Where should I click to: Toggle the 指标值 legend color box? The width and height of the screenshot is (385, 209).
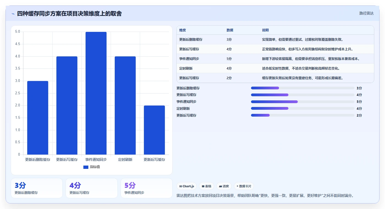coord(86,167)
